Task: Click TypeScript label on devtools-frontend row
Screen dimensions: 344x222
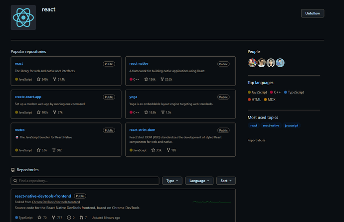Action: [x=24, y=218]
